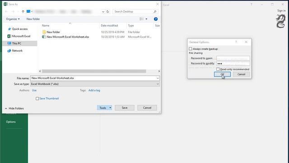Open the Save as type combo box
The width and height of the screenshot is (289, 163).
pyautogui.click(x=95, y=84)
